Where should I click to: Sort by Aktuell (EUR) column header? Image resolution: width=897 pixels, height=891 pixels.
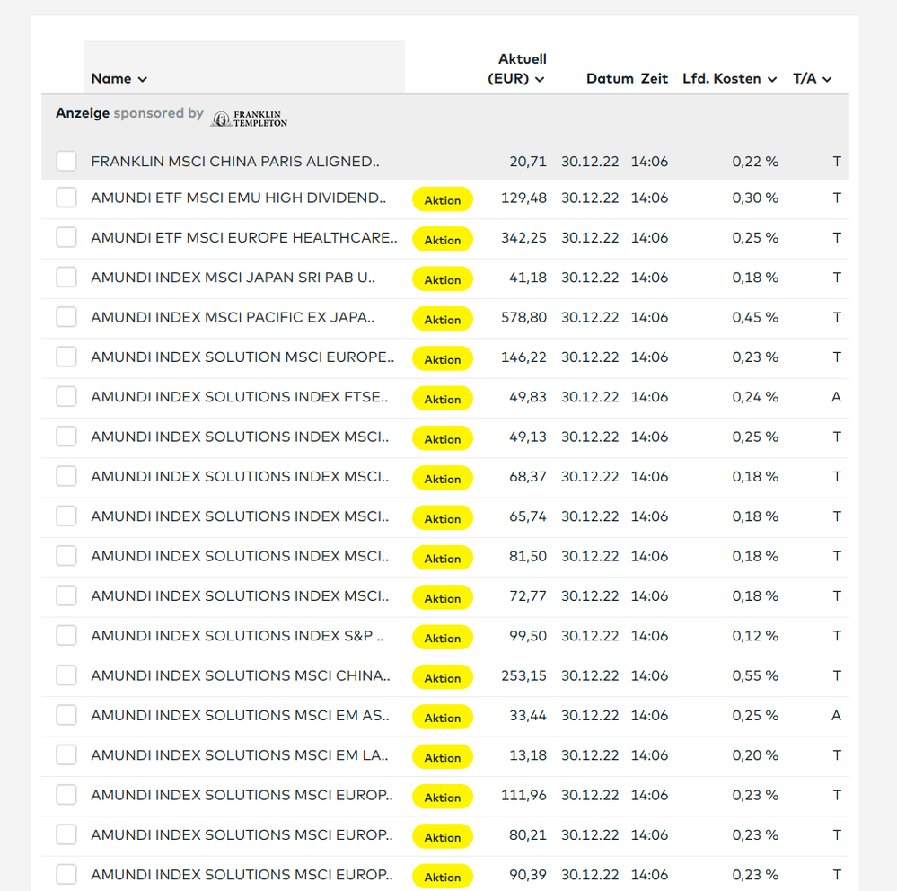coord(516,68)
